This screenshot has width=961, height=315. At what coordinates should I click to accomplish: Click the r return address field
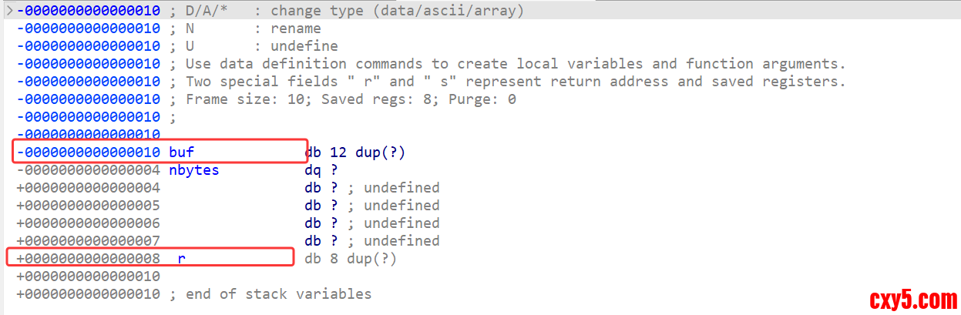point(181,258)
